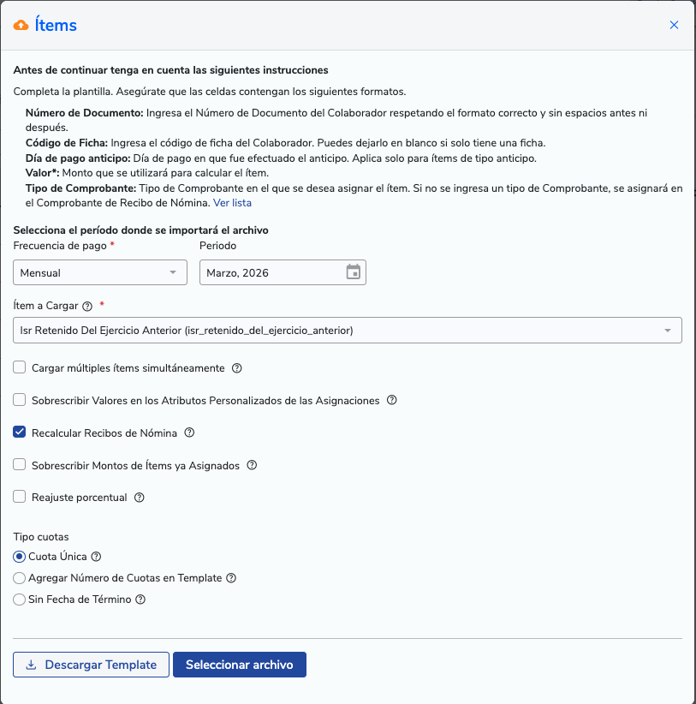
Task: Click help icon beside Cuota Única
Action: pyautogui.click(x=96, y=557)
